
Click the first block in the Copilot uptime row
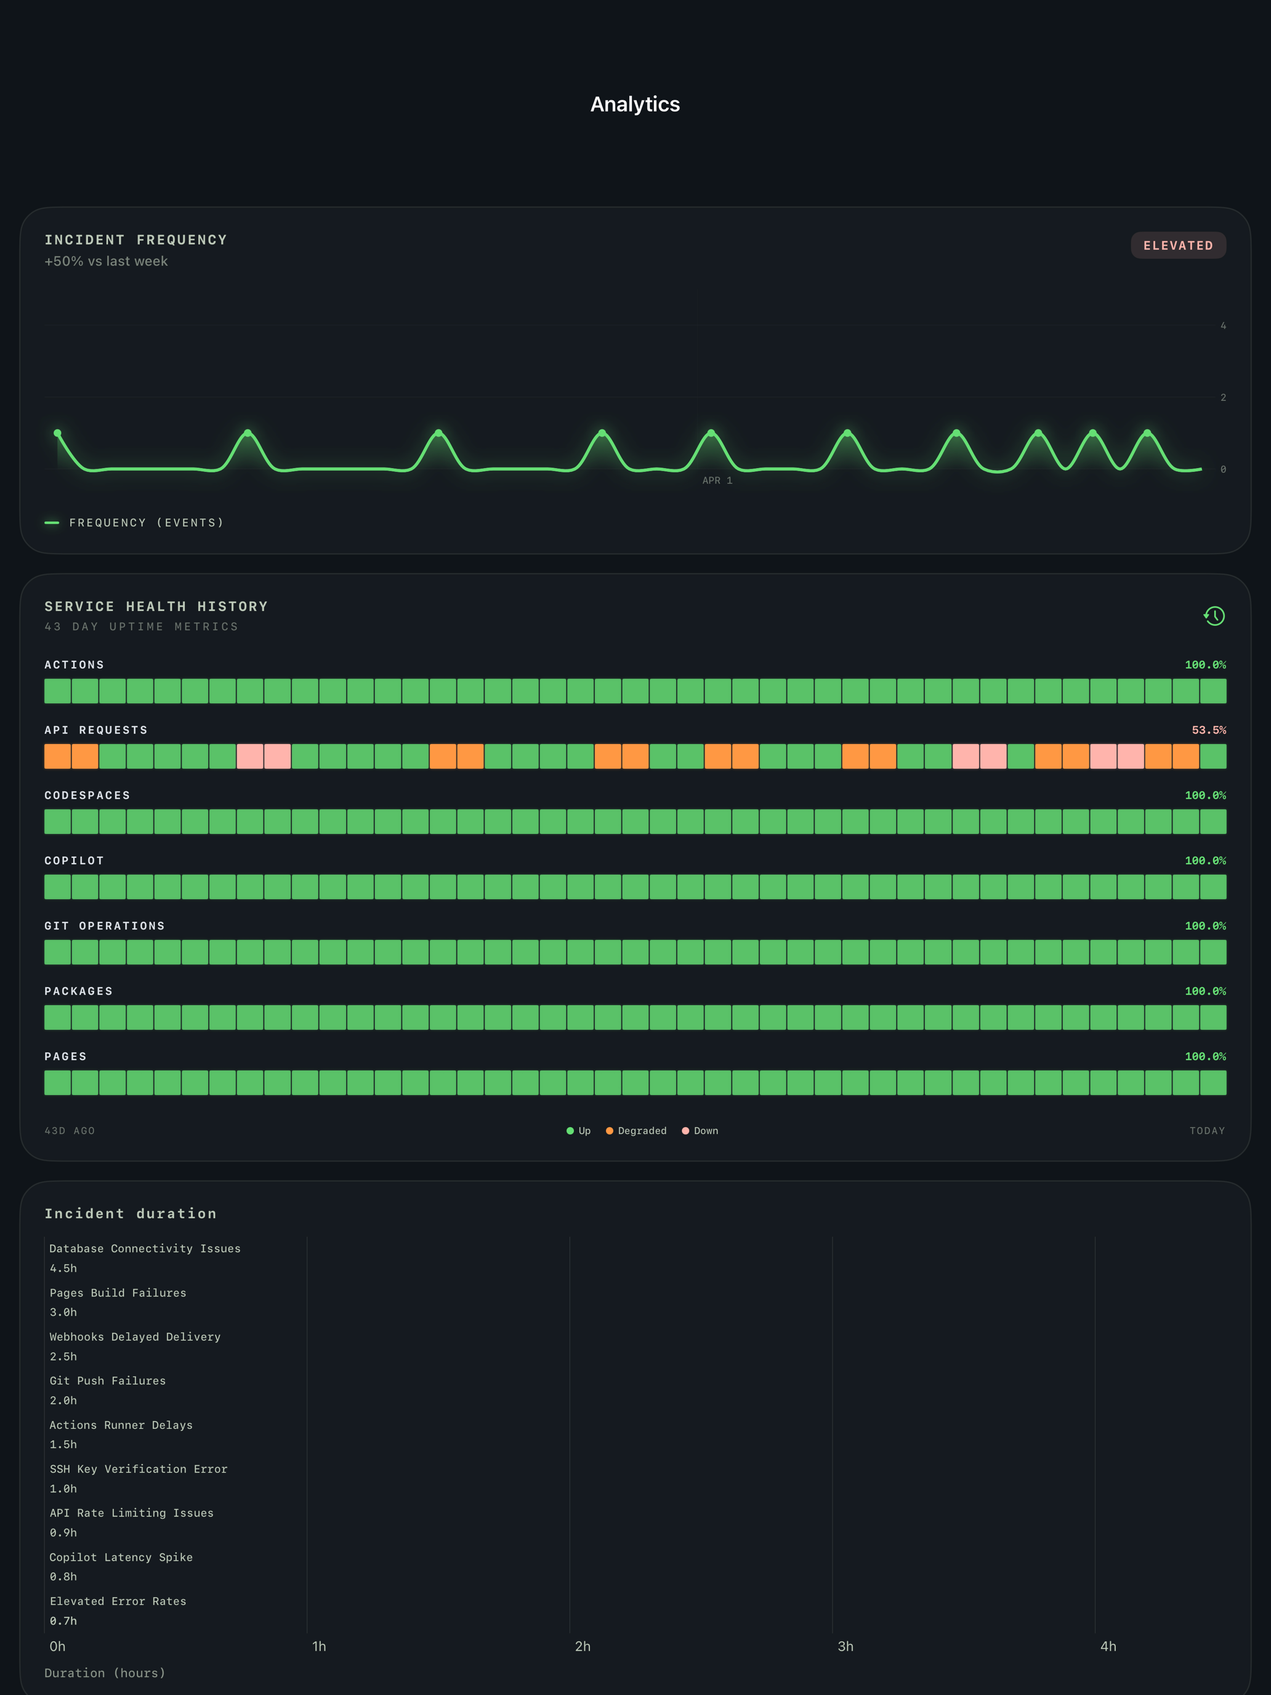(57, 886)
